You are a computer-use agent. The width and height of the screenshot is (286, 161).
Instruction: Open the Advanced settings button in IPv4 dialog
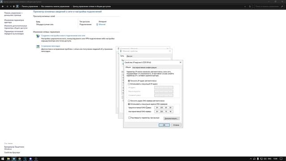pos(172,119)
